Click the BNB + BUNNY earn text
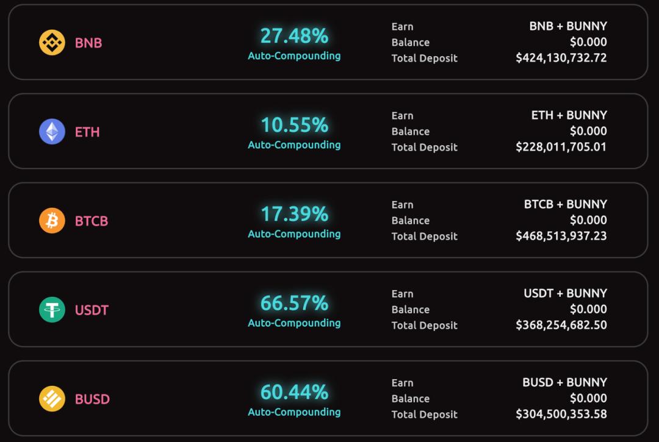The width and height of the screenshot is (659, 442). (x=568, y=26)
